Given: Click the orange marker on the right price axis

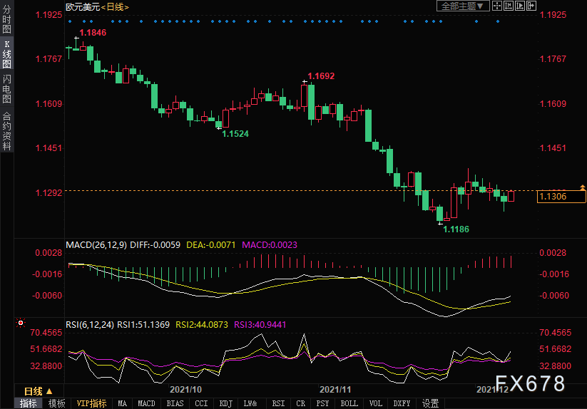Looking at the screenshot, I should (584, 187).
